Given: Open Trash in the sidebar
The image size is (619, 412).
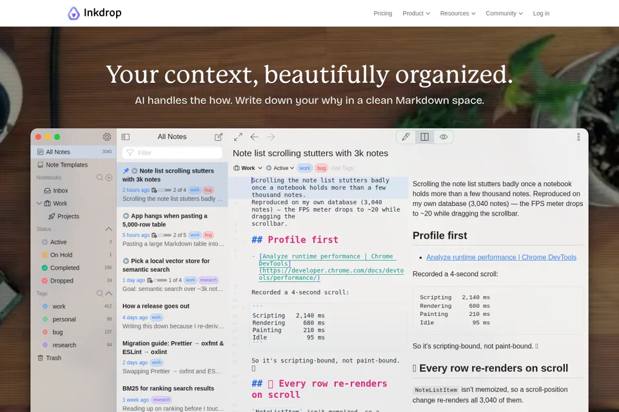Looking at the screenshot, I should pos(74,358).
